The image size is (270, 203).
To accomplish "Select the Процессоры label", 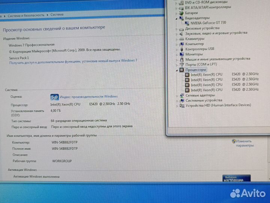I will (x=196, y=70).
